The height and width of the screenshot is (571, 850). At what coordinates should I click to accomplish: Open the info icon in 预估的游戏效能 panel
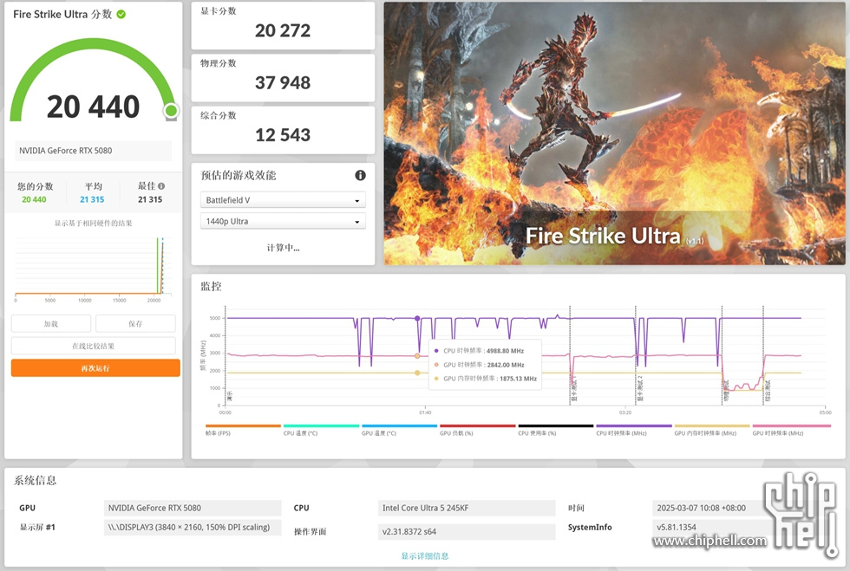coord(360,175)
